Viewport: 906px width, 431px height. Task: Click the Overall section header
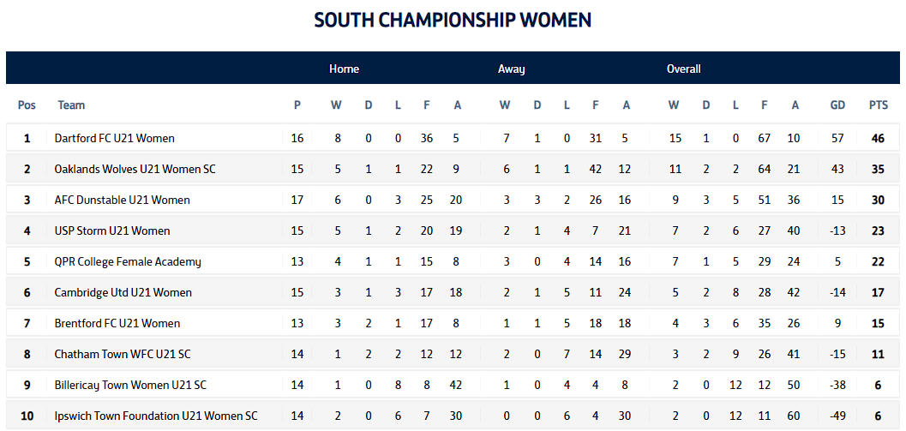click(x=684, y=69)
